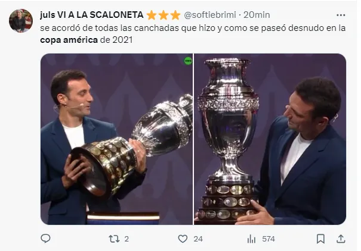The image size is (361, 251).
Task: Click green channel logo on left photo
Action: pyautogui.click(x=188, y=61)
